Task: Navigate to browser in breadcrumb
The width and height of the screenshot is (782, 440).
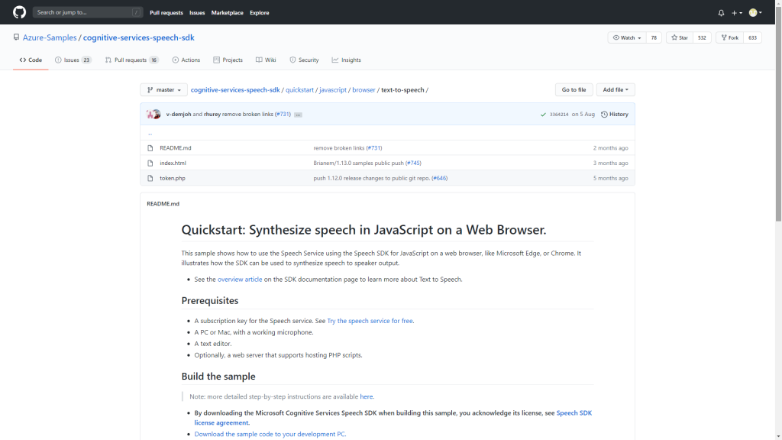Action: [x=364, y=90]
